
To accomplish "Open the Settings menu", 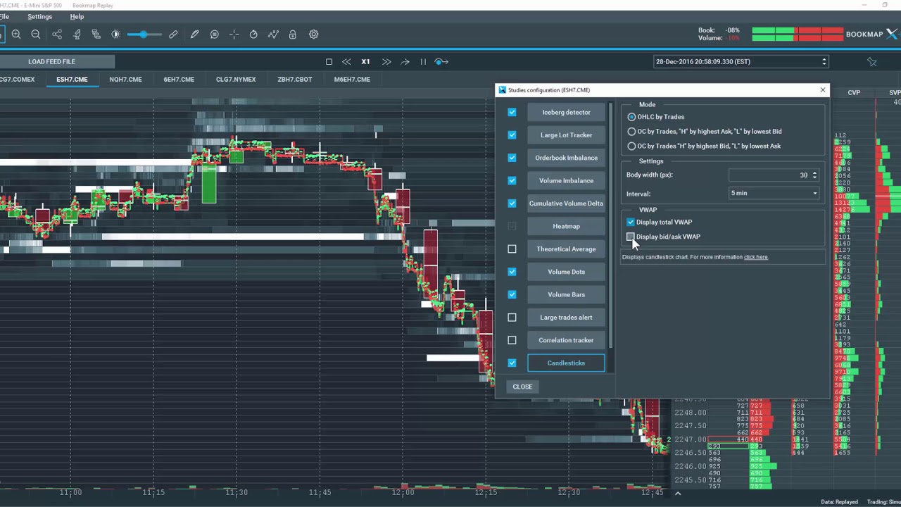I will point(39,16).
